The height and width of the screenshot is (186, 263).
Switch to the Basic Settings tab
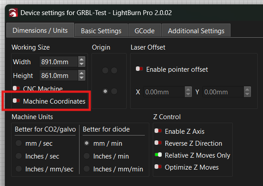[101, 31]
